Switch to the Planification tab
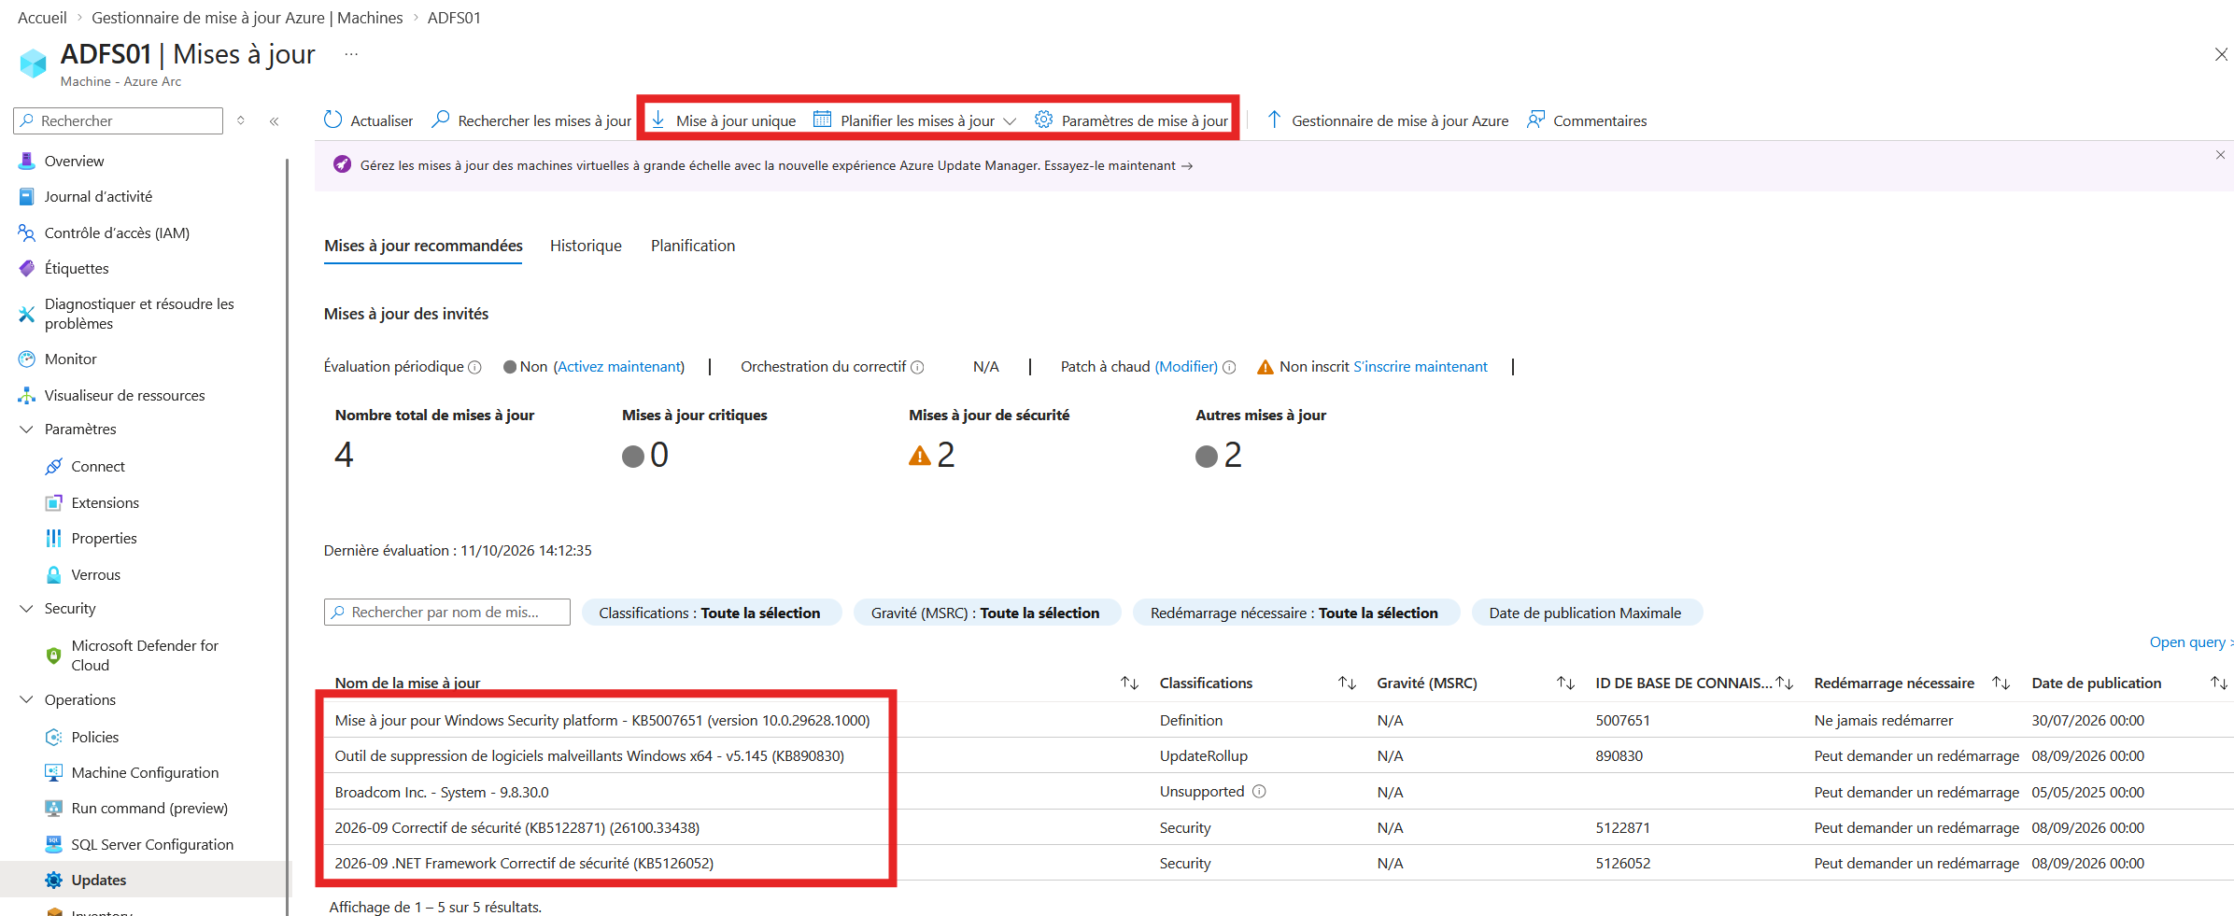This screenshot has height=916, width=2234. pyautogui.click(x=693, y=246)
